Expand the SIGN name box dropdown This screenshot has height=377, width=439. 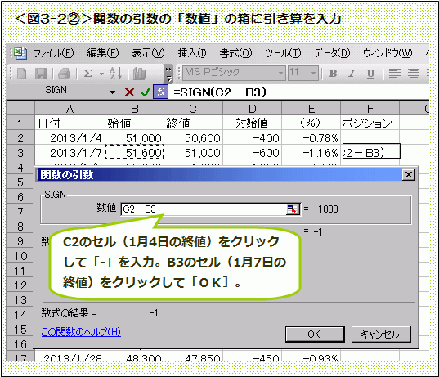(112, 92)
